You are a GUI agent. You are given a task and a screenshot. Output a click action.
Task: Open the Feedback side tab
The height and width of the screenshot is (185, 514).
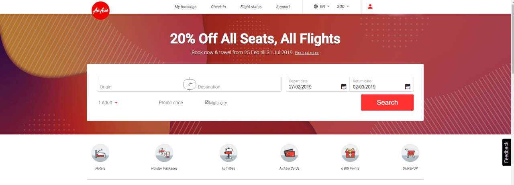507,152
